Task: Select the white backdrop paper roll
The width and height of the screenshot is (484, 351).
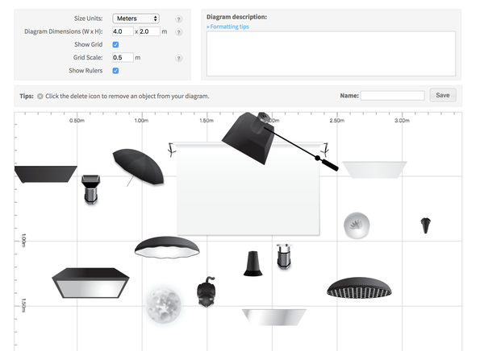Action: (248, 188)
